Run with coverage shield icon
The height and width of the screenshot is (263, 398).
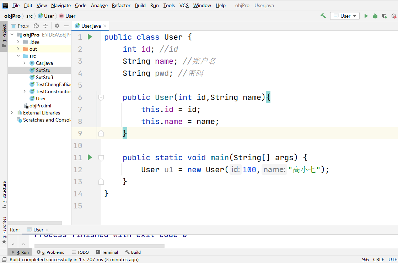click(384, 16)
